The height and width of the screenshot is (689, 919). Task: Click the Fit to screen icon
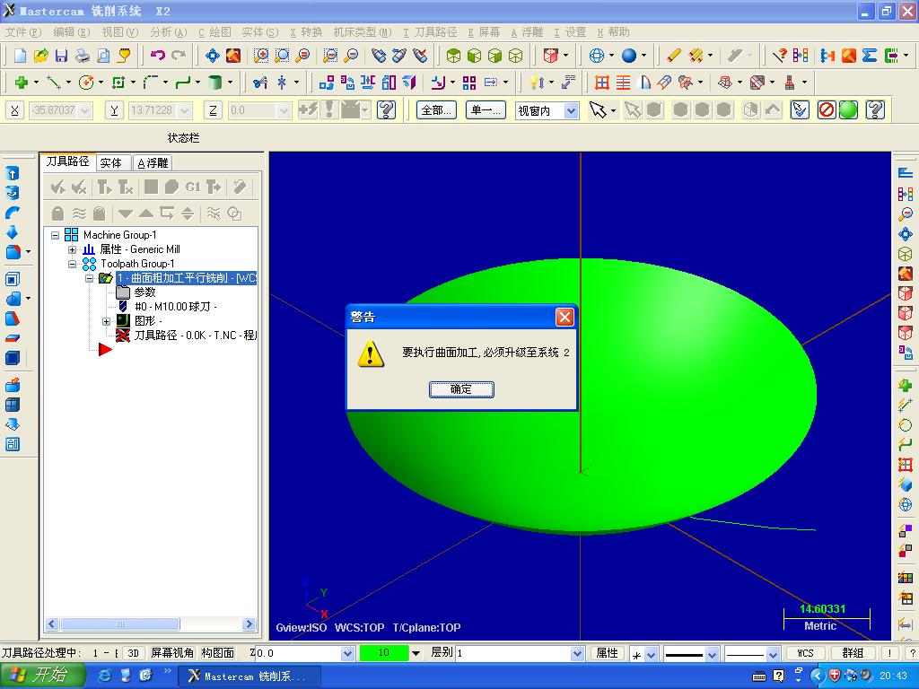(212, 56)
